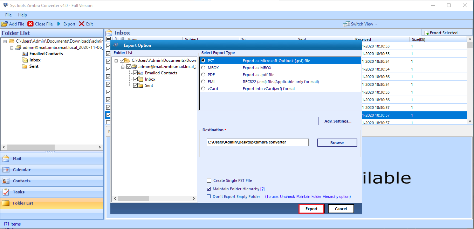Open the File menu

[x=8, y=15]
